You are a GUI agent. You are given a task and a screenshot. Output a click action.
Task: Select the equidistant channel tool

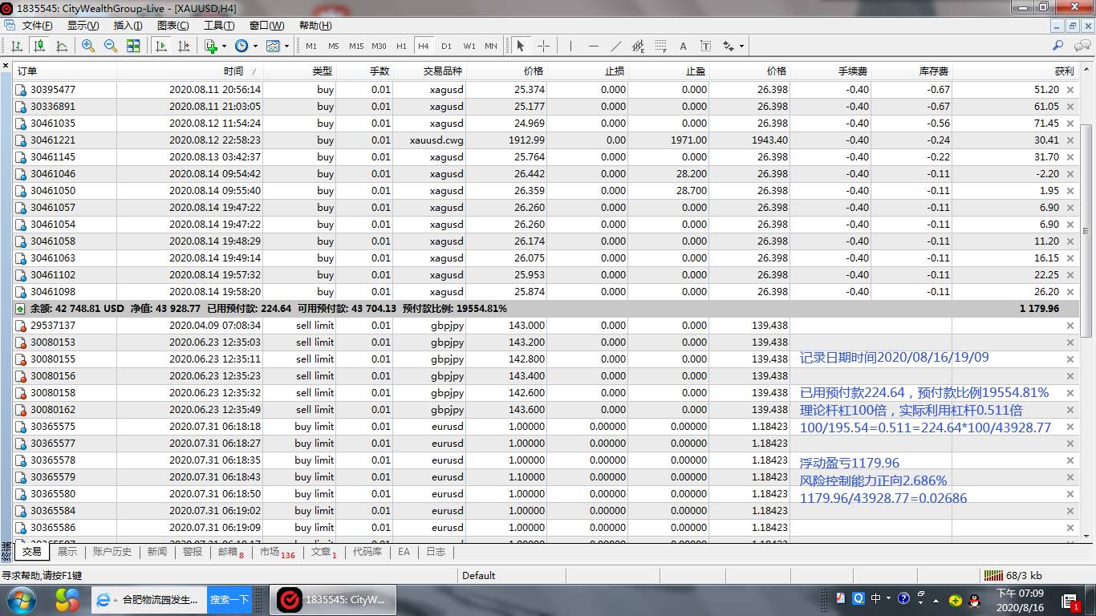click(x=638, y=46)
